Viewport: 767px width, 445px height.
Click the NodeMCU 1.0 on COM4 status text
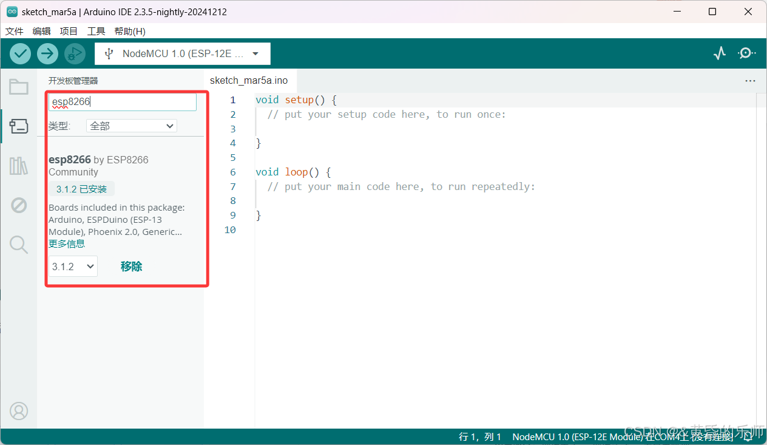click(622, 437)
